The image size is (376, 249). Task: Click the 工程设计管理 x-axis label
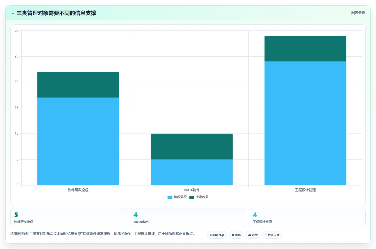tap(305, 190)
